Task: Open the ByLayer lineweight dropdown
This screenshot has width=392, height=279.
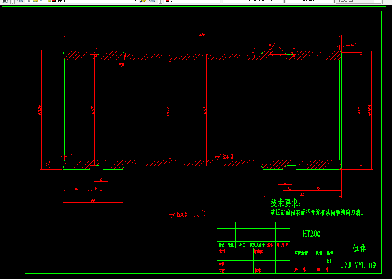Action: click(x=309, y=1)
